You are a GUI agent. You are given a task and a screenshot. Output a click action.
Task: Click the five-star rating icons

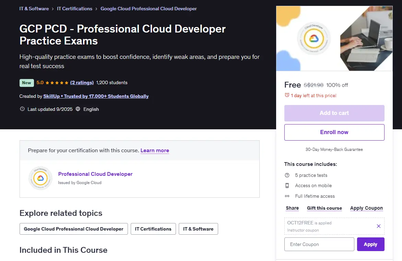pyautogui.click(x=57, y=82)
